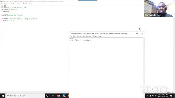Open Run menu in simplesave.py window

click(x=83, y=36)
